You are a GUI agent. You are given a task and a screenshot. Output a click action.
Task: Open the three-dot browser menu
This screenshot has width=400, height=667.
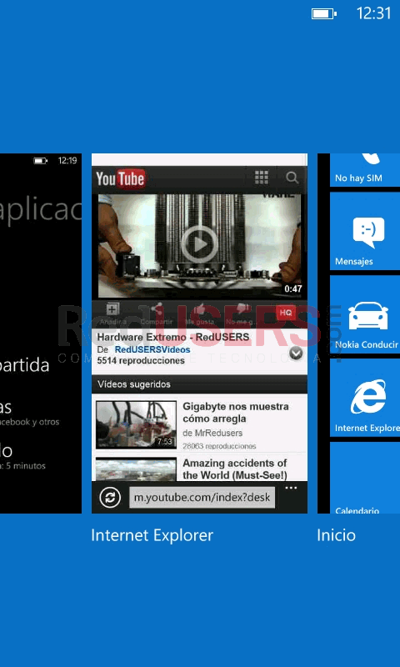tap(291, 488)
